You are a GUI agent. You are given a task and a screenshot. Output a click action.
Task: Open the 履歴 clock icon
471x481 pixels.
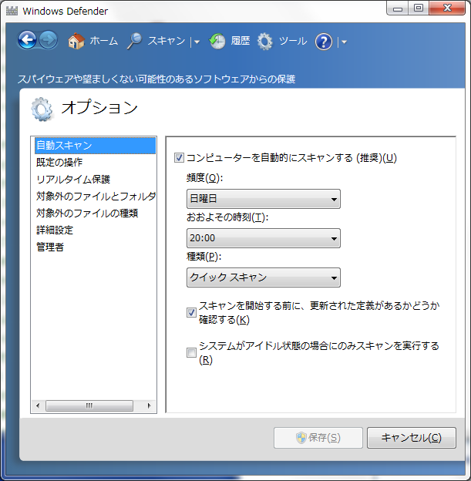(x=217, y=41)
